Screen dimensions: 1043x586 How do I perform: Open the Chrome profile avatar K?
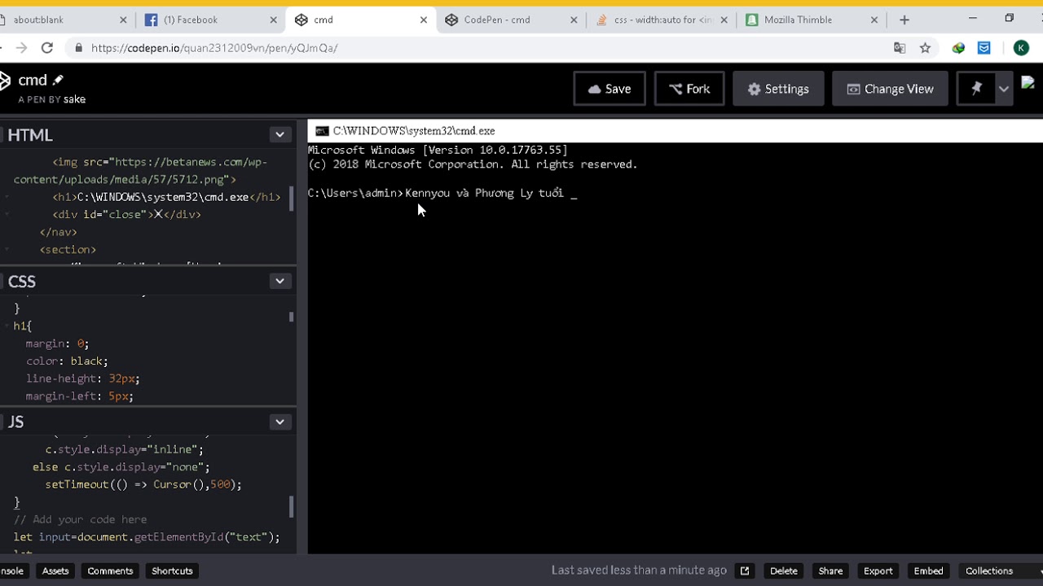click(1021, 48)
